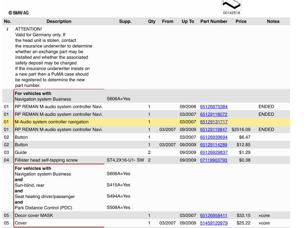
Task: Open fillister screw part link 07119903793
Action: pyautogui.click(x=214, y=160)
